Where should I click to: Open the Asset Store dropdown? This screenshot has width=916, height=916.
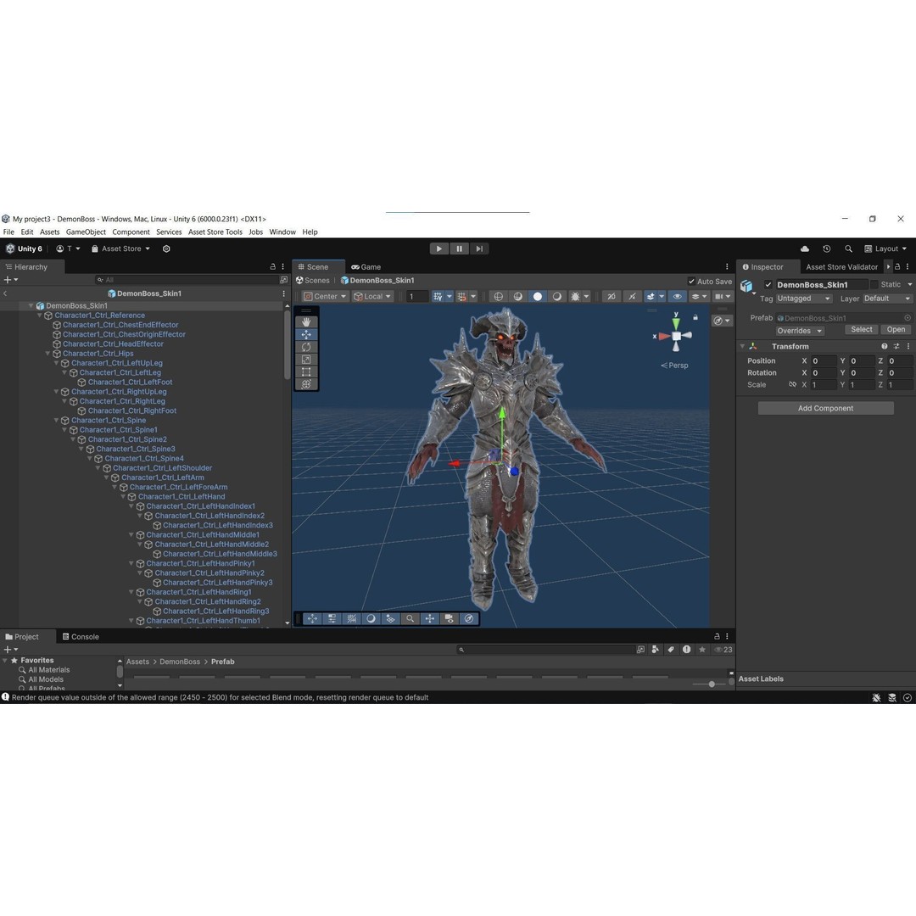tap(121, 249)
